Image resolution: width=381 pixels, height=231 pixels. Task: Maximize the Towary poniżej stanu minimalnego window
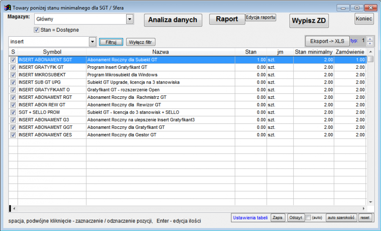click(x=357, y=8)
